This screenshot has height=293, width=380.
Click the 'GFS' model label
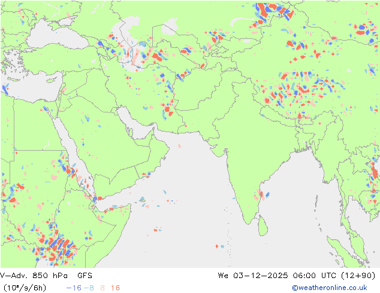click(85, 276)
